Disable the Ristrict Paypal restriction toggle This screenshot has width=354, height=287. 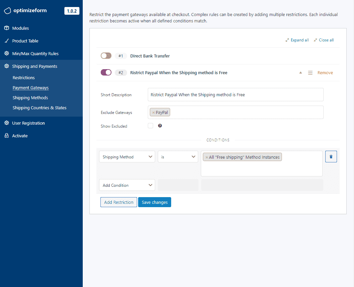pyautogui.click(x=106, y=73)
